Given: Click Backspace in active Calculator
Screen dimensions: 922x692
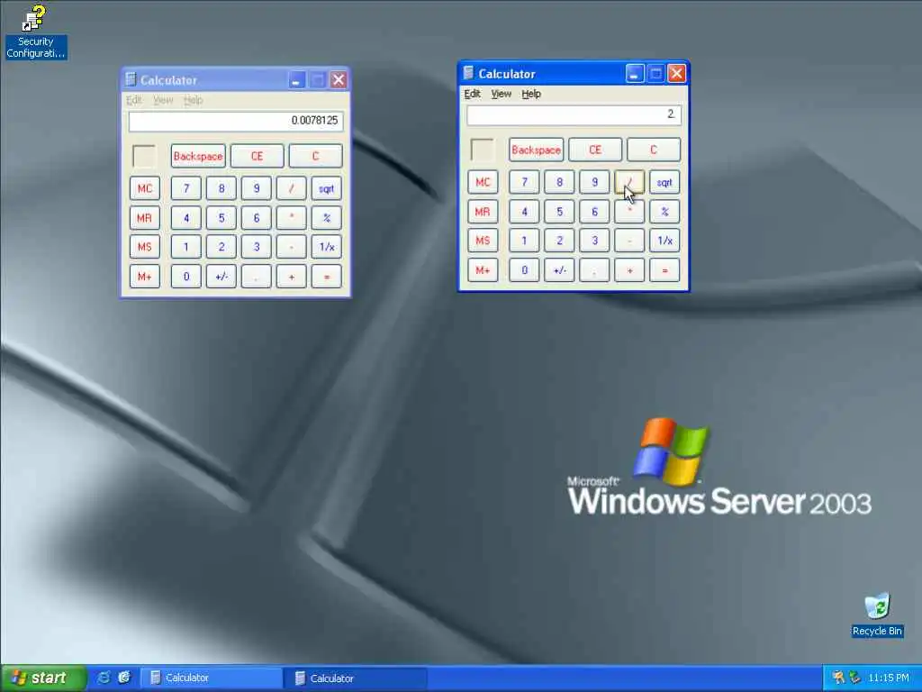Looking at the screenshot, I should coord(536,150).
